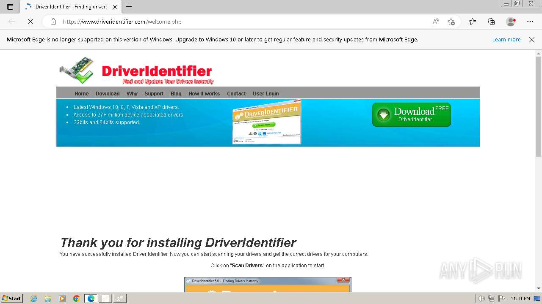542x304 pixels.
Task: Close the Driver Identifier browser tab
Action: 115,7
